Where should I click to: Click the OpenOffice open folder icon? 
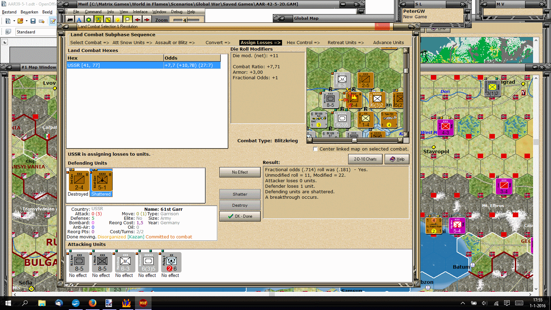(20, 21)
